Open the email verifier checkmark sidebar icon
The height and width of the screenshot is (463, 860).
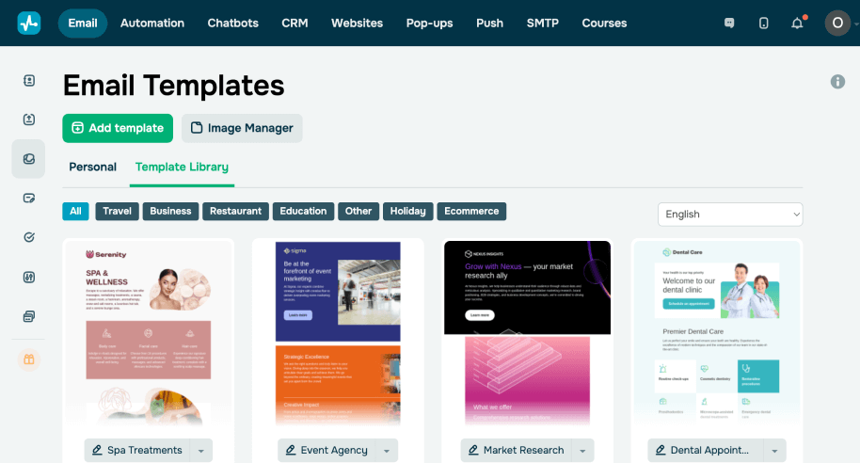coord(29,237)
